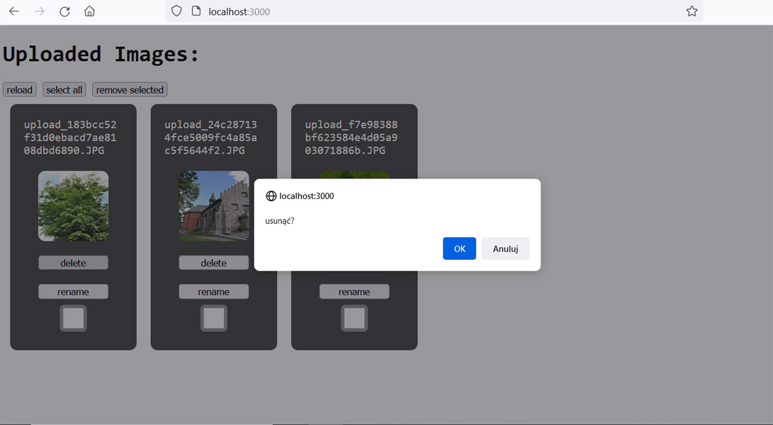Confirm deletion by pressing OK

tap(459, 249)
